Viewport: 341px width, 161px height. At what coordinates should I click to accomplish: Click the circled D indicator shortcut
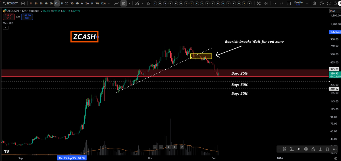coord(239,3)
